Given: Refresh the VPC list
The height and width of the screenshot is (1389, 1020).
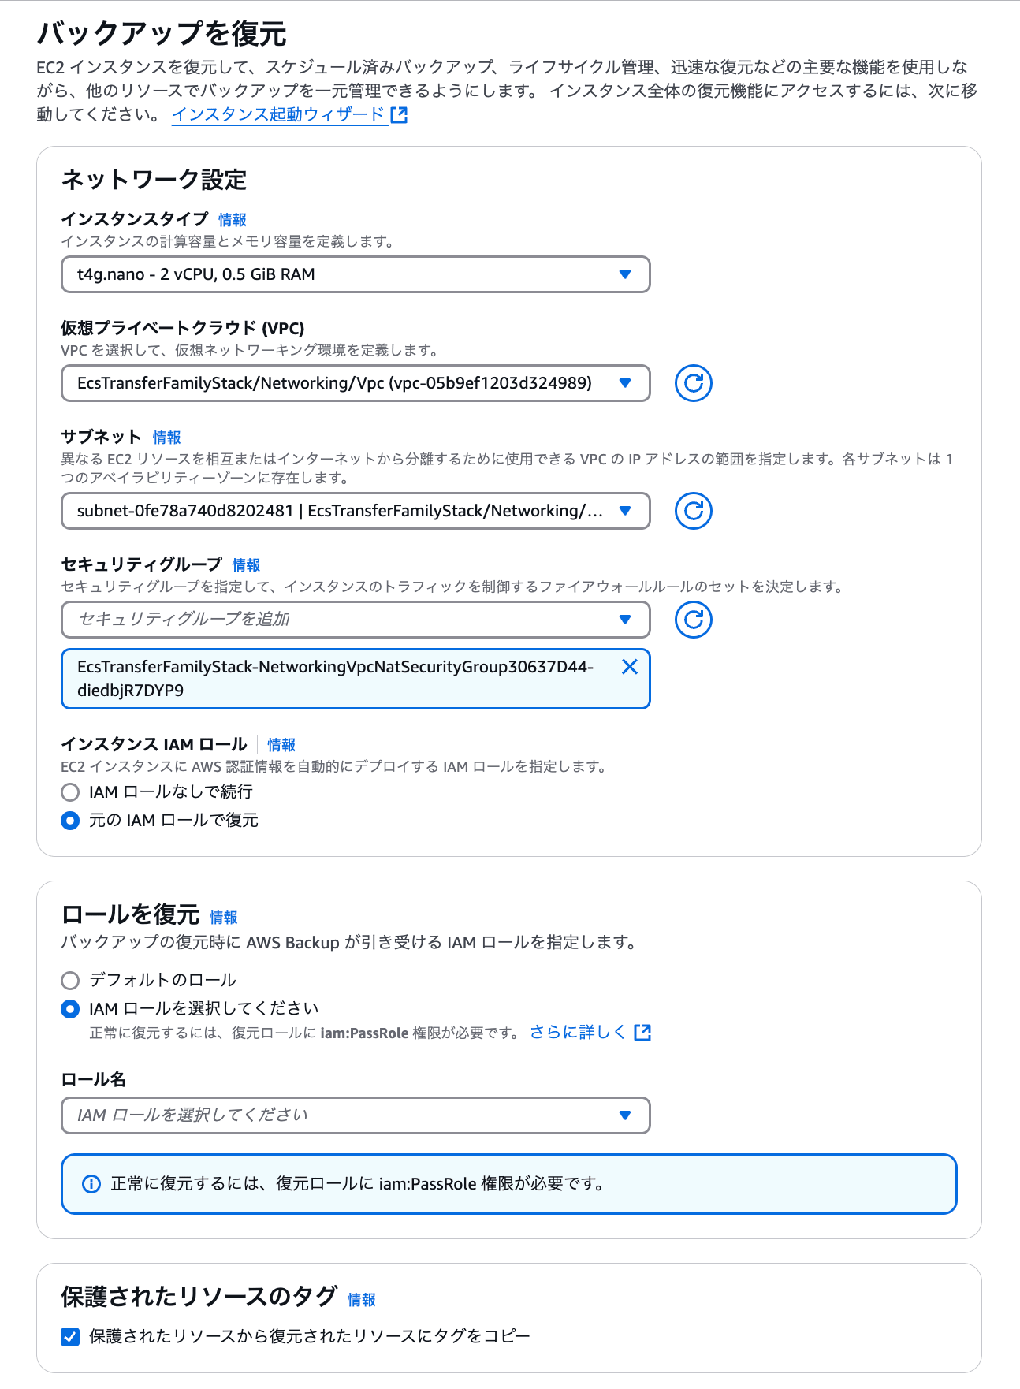Looking at the screenshot, I should click(x=694, y=383).
